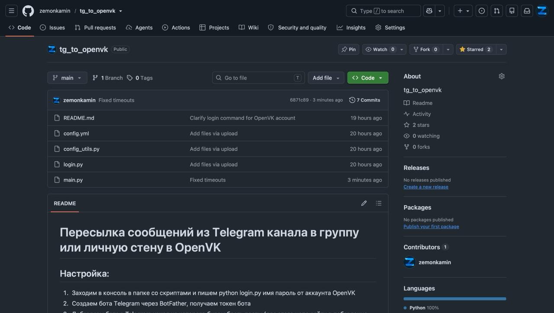Click the zemonkamin avatar beside tg_to_openvk title

pyautogui.click(x=52, y=49)
